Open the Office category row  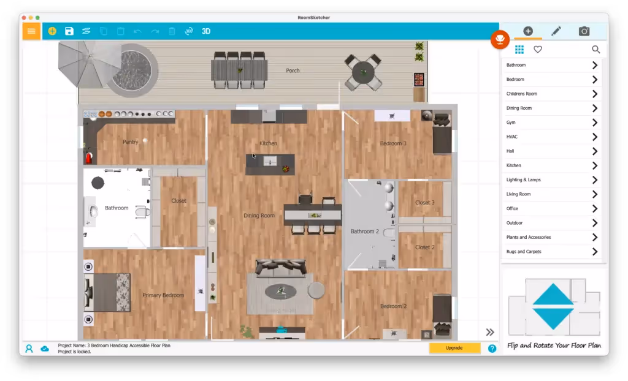click(x=552, y=208)
